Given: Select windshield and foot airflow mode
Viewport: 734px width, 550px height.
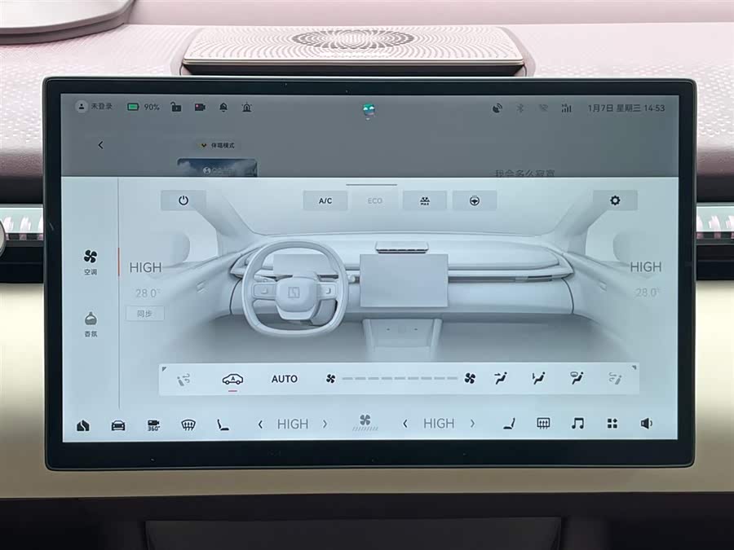Looking at the screenshot, I should click(577, 378).
